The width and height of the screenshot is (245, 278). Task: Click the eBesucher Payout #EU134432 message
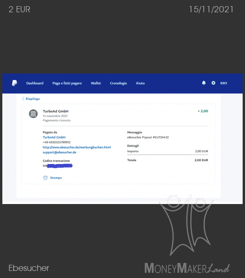[x=148, y=137]
